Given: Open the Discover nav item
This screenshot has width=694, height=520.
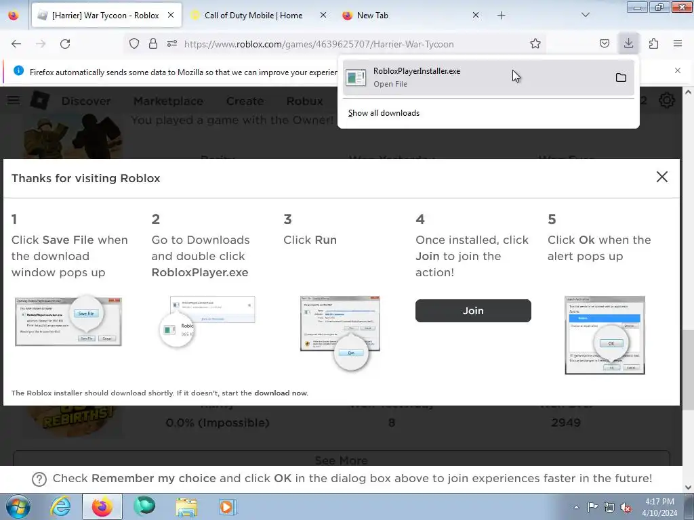Looking at the screenshot, I should [x=86, y=102].
